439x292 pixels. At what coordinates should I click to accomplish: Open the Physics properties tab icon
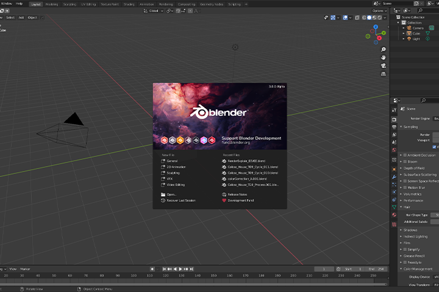tap(394, 192)
